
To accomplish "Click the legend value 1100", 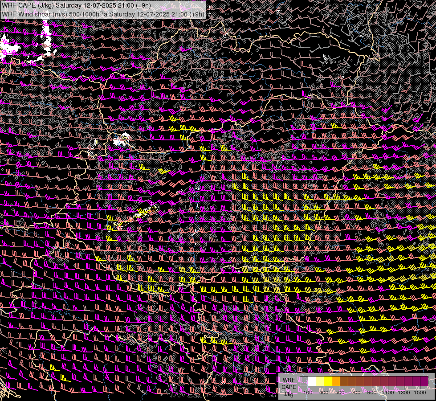I will pyautogui.click(x=387, y=393).
